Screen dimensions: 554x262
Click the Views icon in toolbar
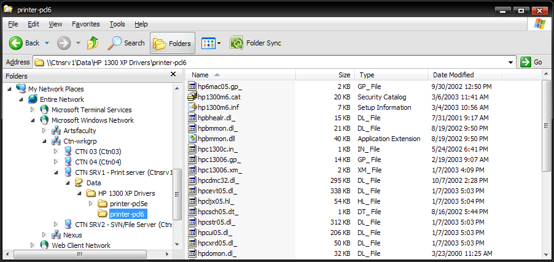208,44
